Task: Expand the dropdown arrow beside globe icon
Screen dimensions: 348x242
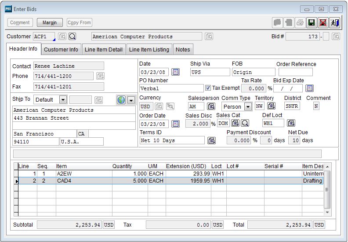Action: click(131, 100)
